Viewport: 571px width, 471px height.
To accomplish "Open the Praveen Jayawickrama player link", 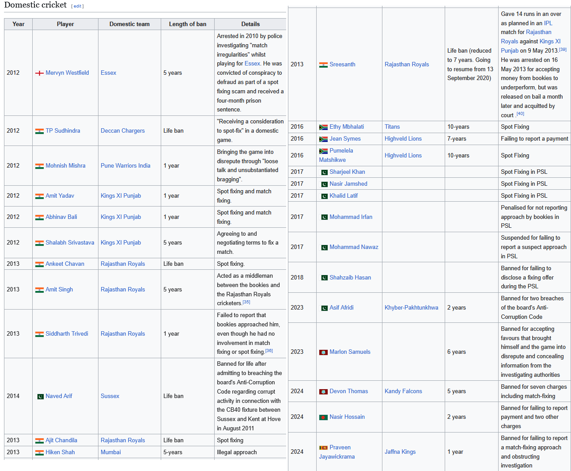I will tap(337, 452).
